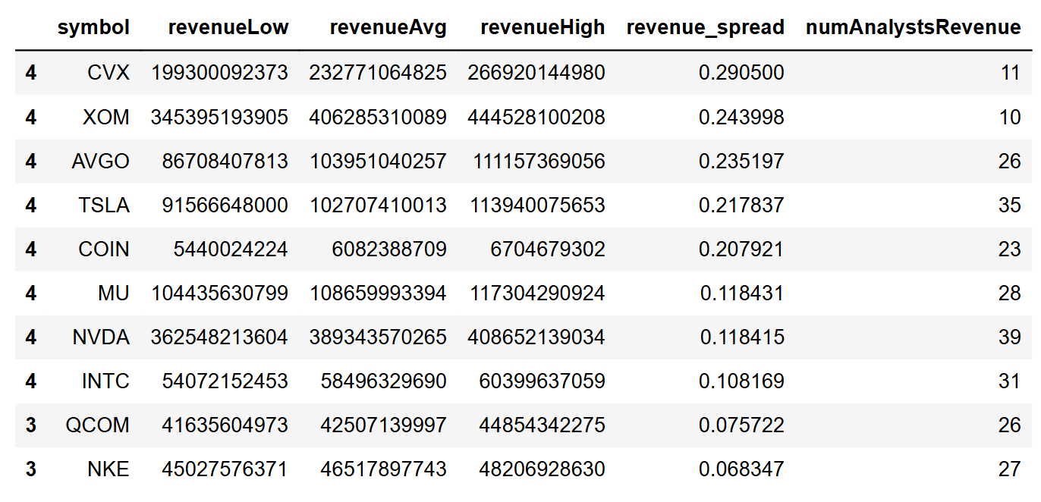Click revenueHigh value 111157369056
Screen dimensions: 1041x502
(538, 161)
